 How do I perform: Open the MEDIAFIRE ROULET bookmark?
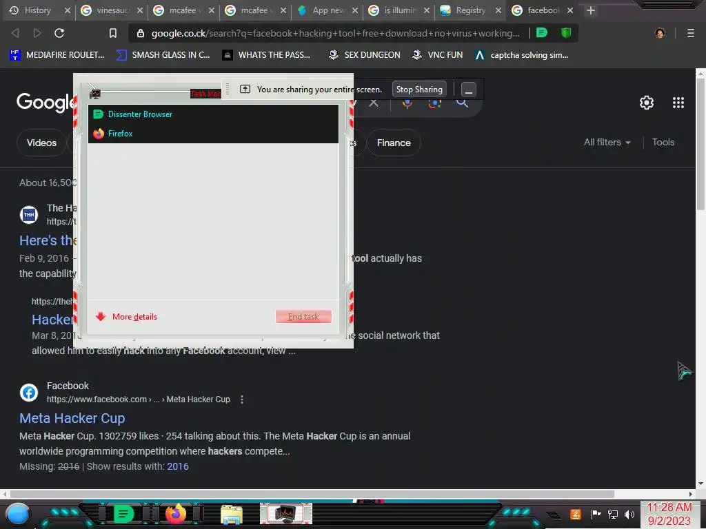pyautogui.click(x=57, y=55)
